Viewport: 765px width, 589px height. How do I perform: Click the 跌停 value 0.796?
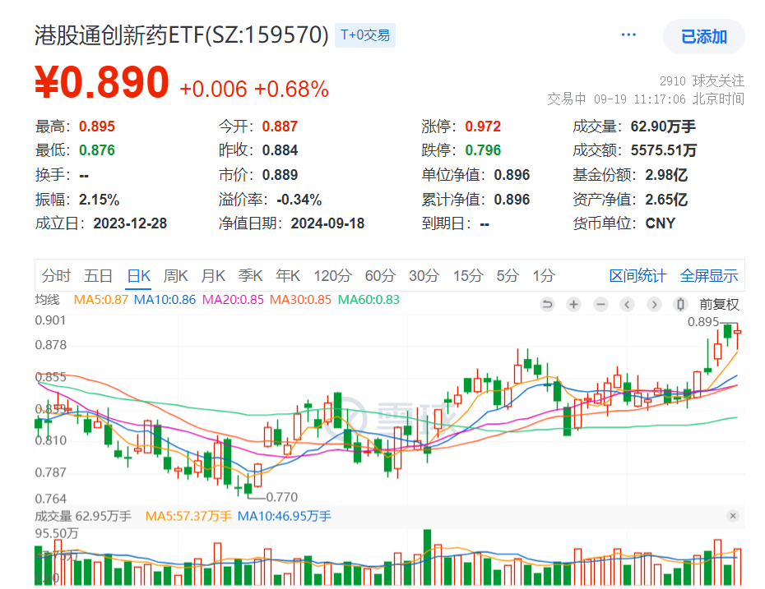click(x=483, y=150)
